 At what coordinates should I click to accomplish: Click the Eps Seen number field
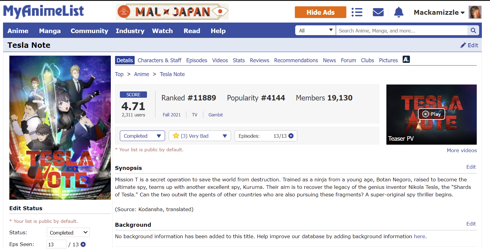tap(57, 244)
